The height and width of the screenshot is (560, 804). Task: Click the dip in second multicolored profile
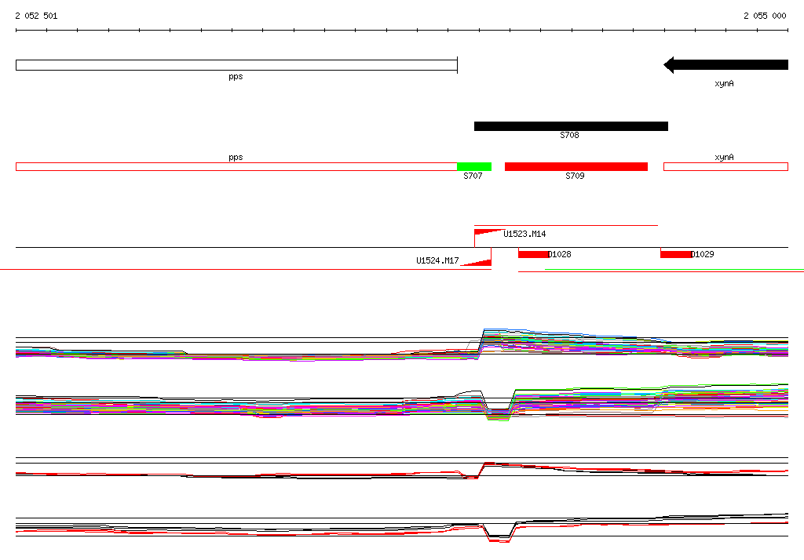click(498, 413)
